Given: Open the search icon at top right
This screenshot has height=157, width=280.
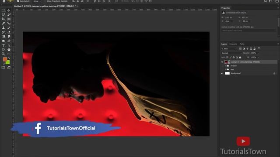Looking at the screenshot, I should (266, 1).
